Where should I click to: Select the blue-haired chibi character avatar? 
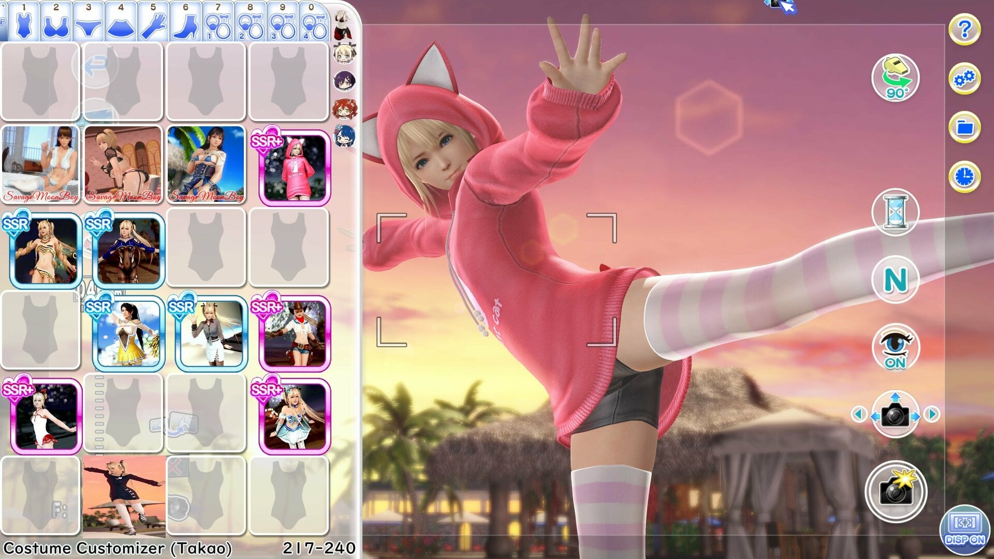[344, 136]
